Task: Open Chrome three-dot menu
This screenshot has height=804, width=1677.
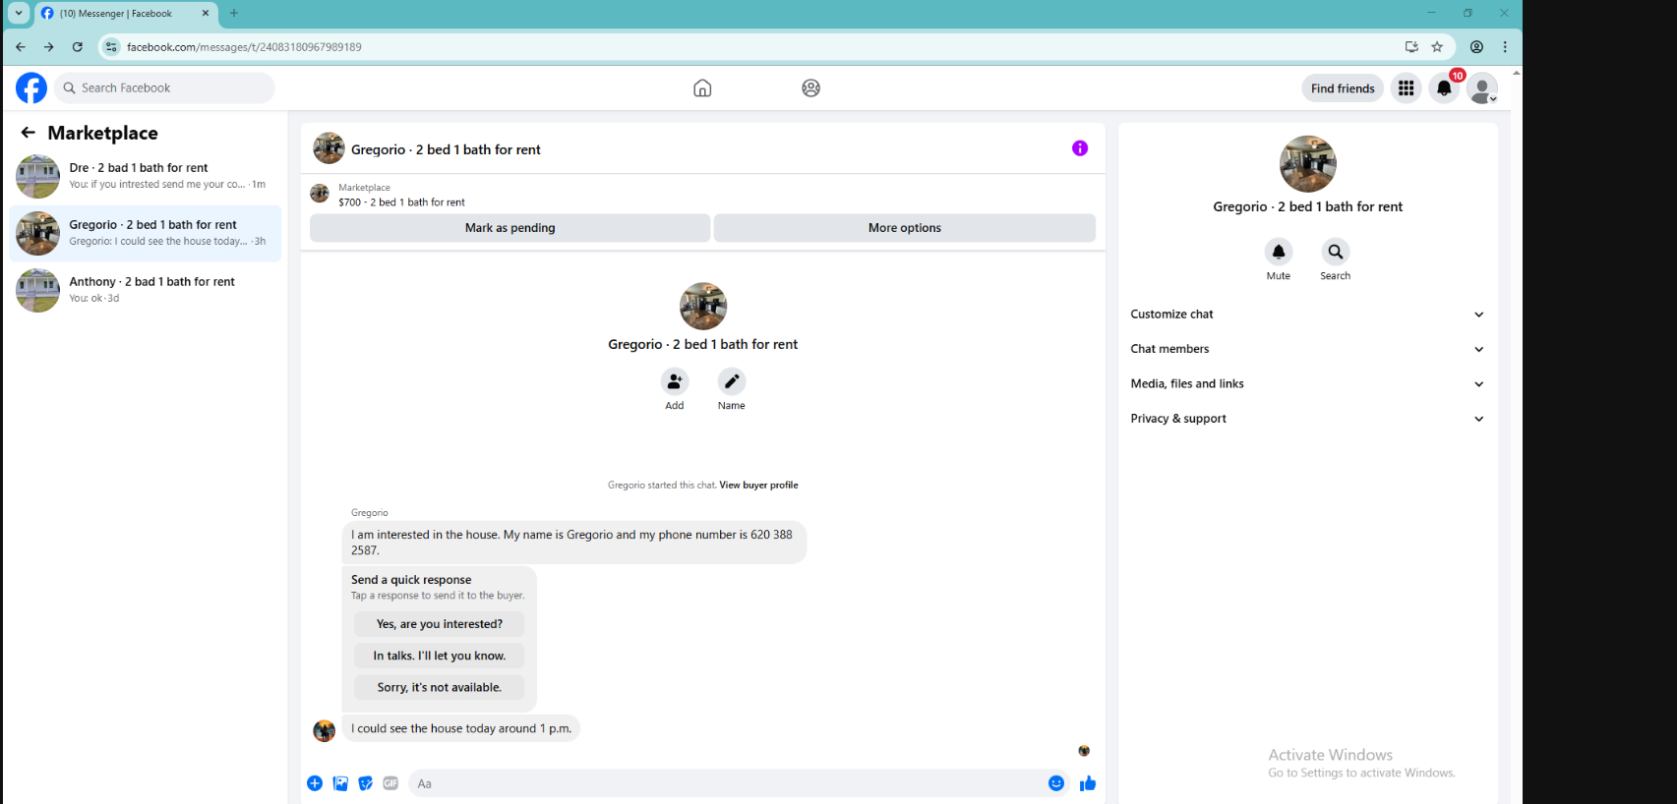Action: tap(1505, 46)
